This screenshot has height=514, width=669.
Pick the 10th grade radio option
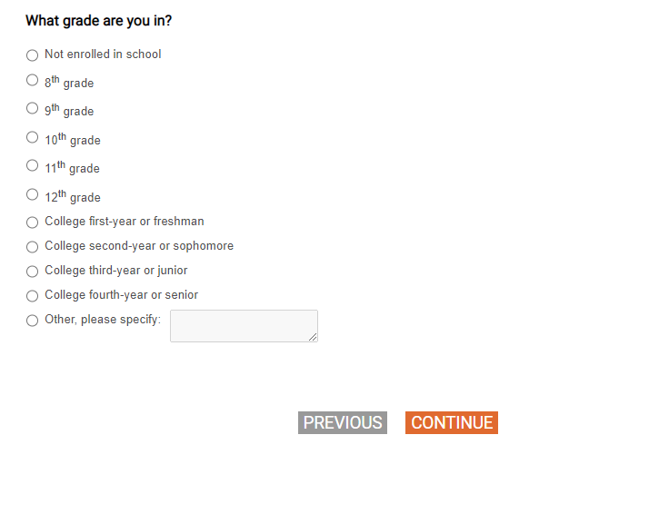(x=33, y=137)
